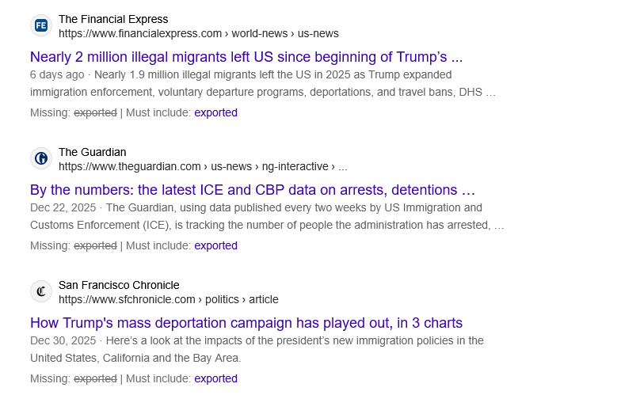Click 'San Francisco Chronicle' site name
The image size is (640, 414).
pos(119,285)
